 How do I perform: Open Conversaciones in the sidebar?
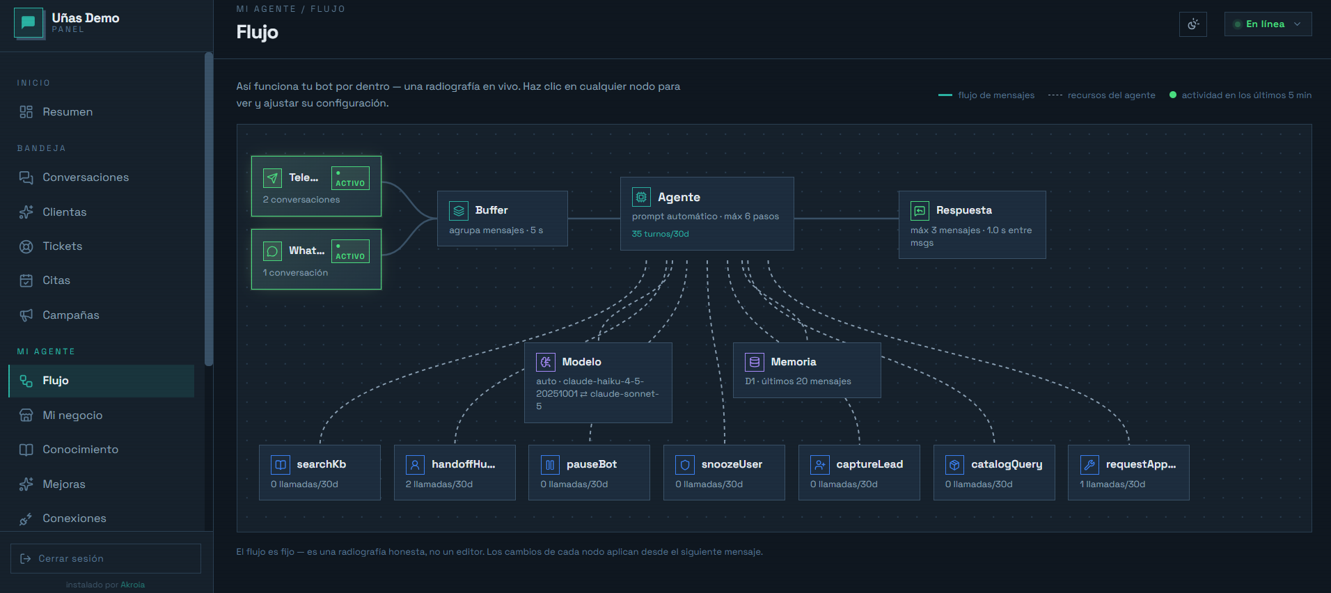102,177
